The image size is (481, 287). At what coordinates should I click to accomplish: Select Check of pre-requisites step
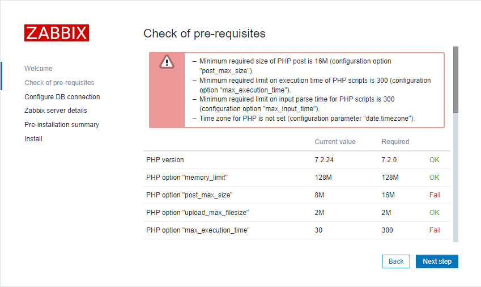click(x=59, y=83)
